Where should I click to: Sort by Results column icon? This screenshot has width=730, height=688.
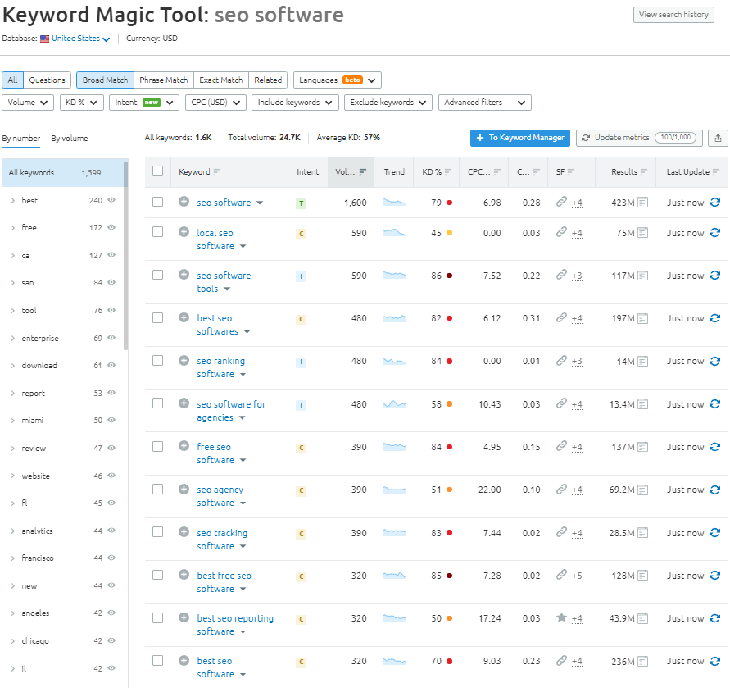click(x=643, y=172)
